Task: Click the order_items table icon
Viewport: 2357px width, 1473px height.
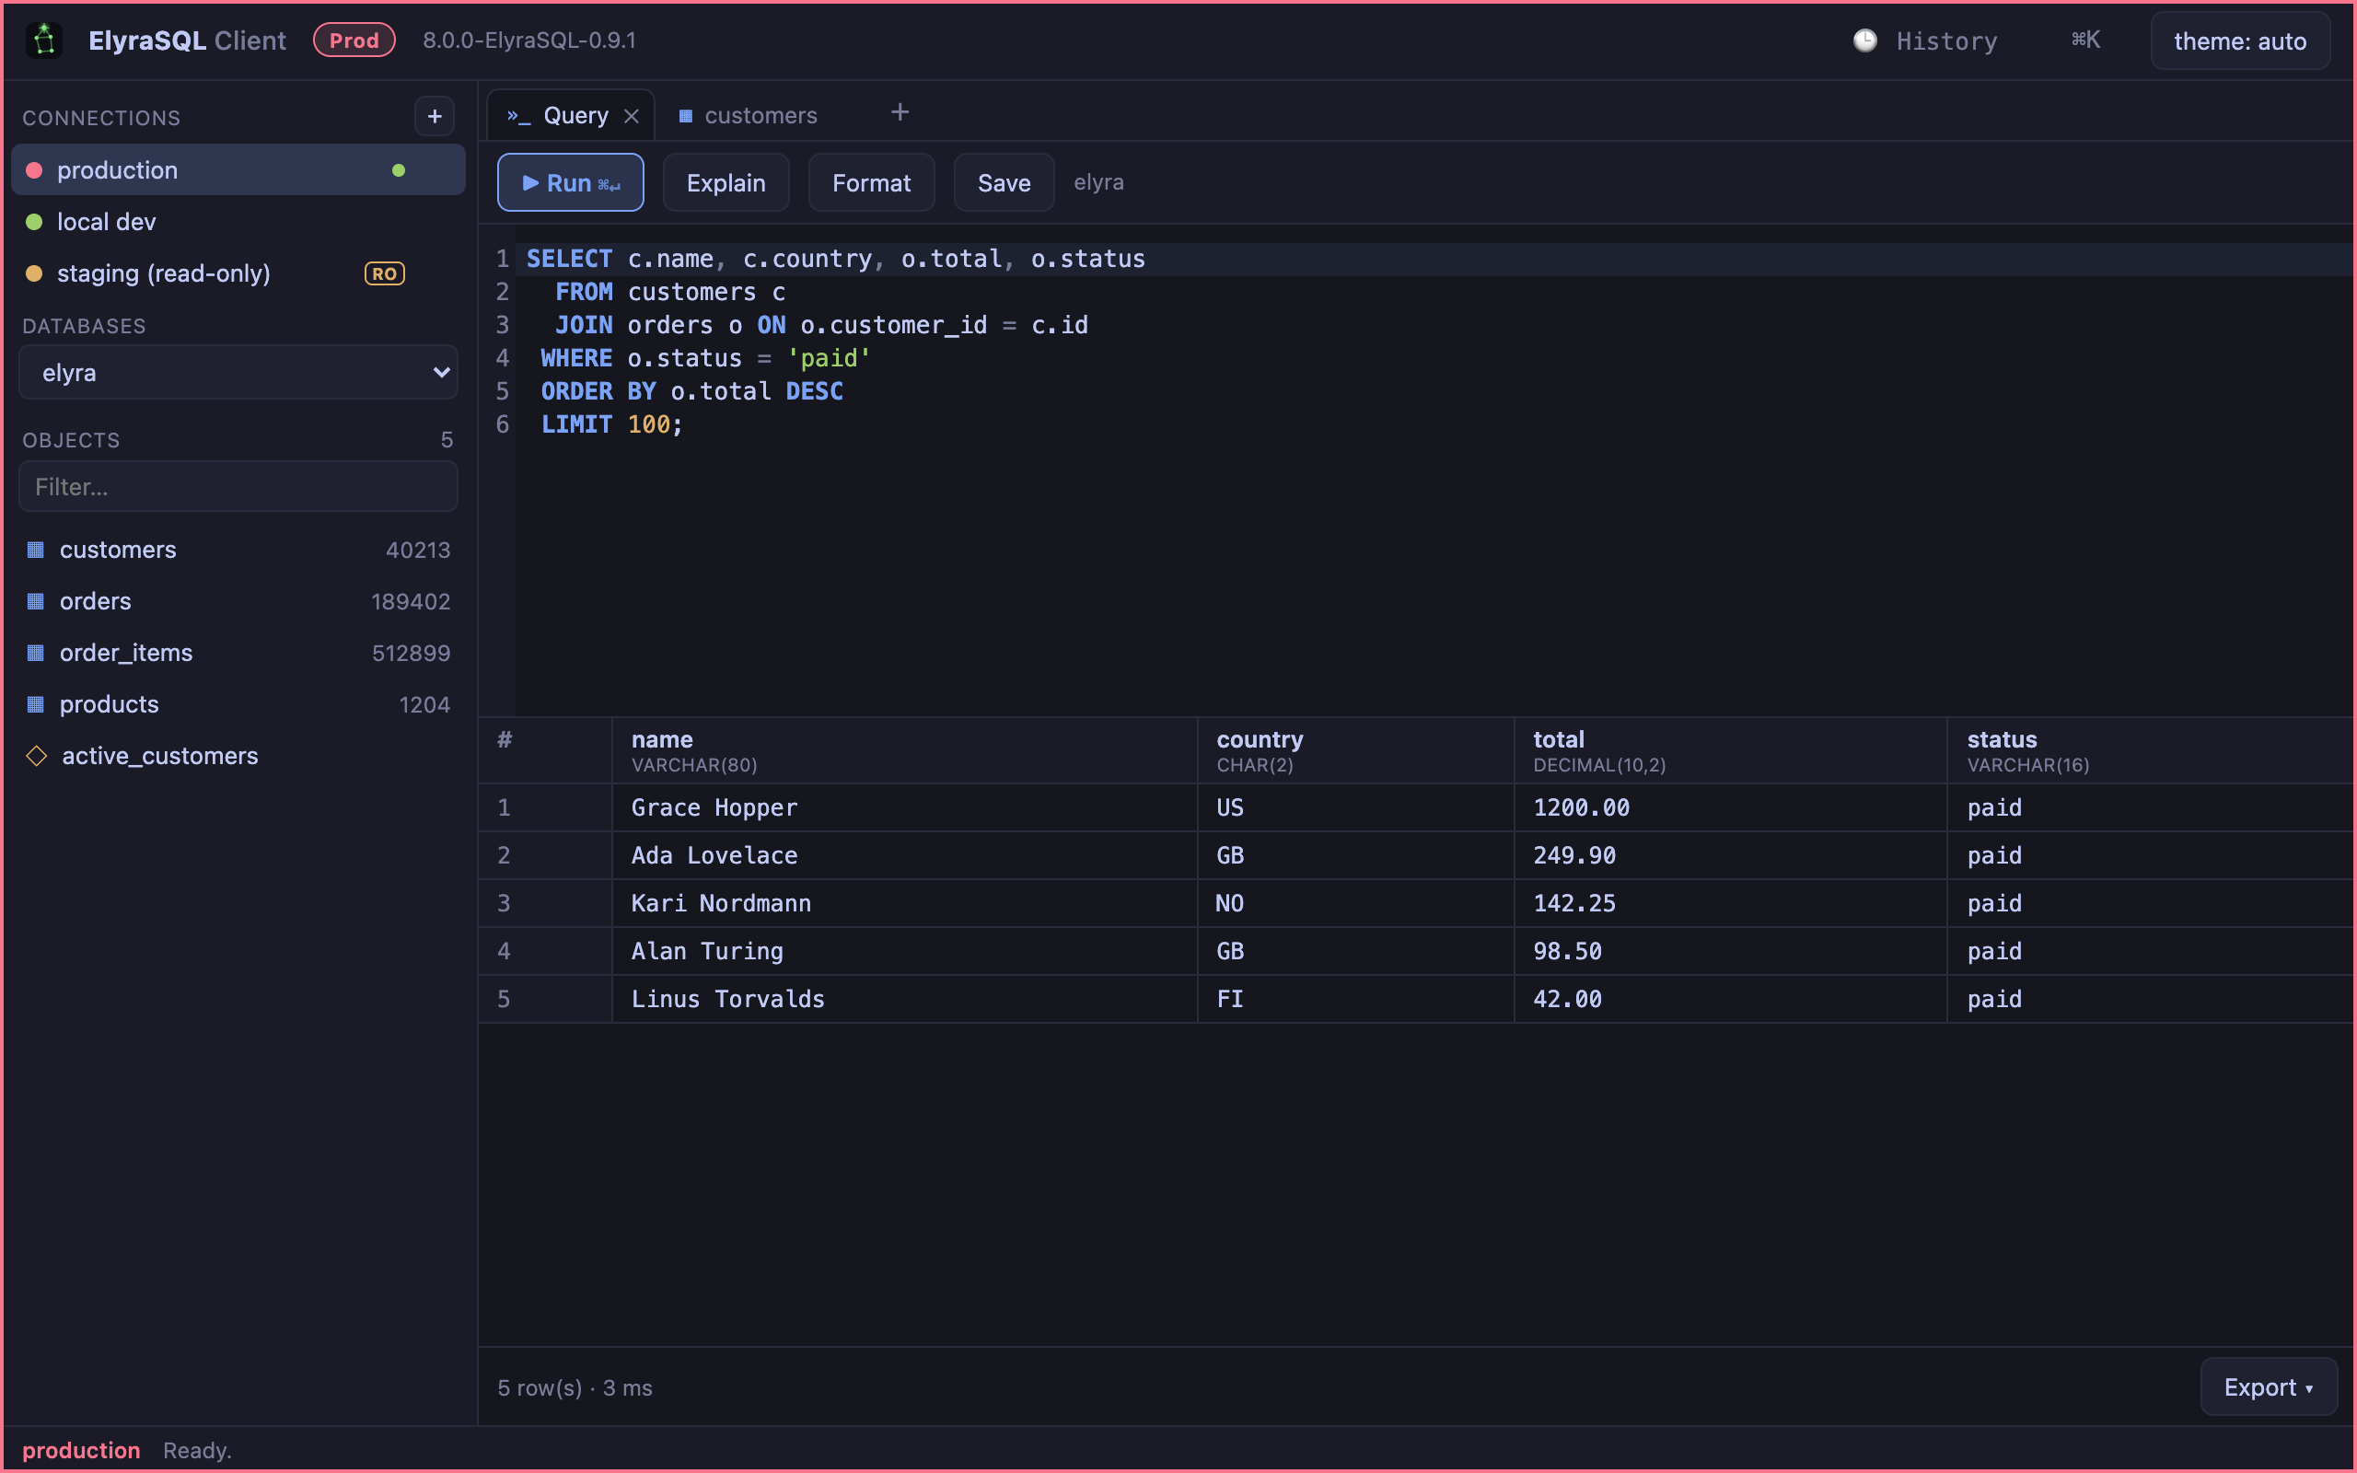Action: tap(36, 653)
